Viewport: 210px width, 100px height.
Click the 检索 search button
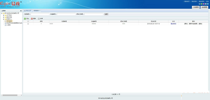coord(106,14)
